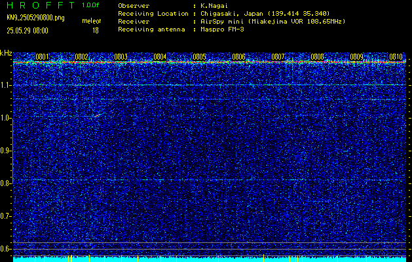This screenshot has width=412, height=262.
Task: Click the 0.9 frequency axis label
Action: coord(5,151)
